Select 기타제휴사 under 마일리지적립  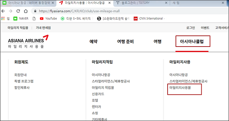(100, 119)
